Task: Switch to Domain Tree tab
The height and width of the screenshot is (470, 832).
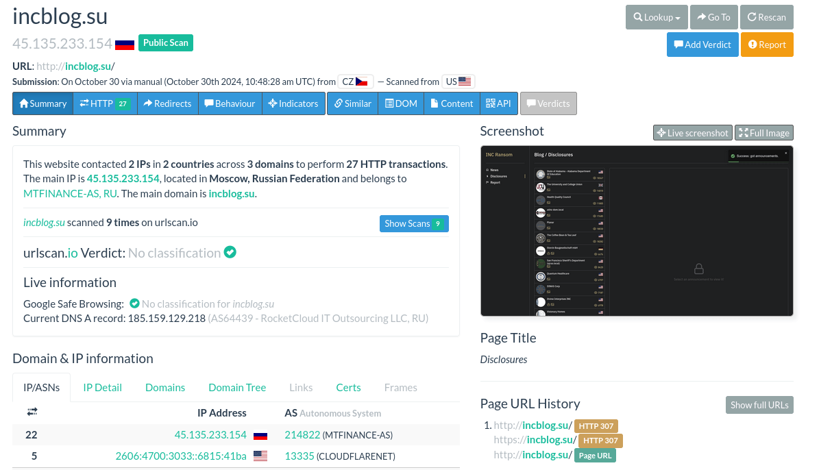Action: [x=237, y=388]
